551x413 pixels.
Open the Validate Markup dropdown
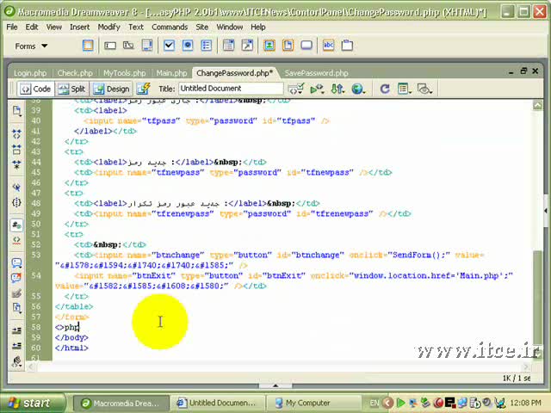[317, 89]
